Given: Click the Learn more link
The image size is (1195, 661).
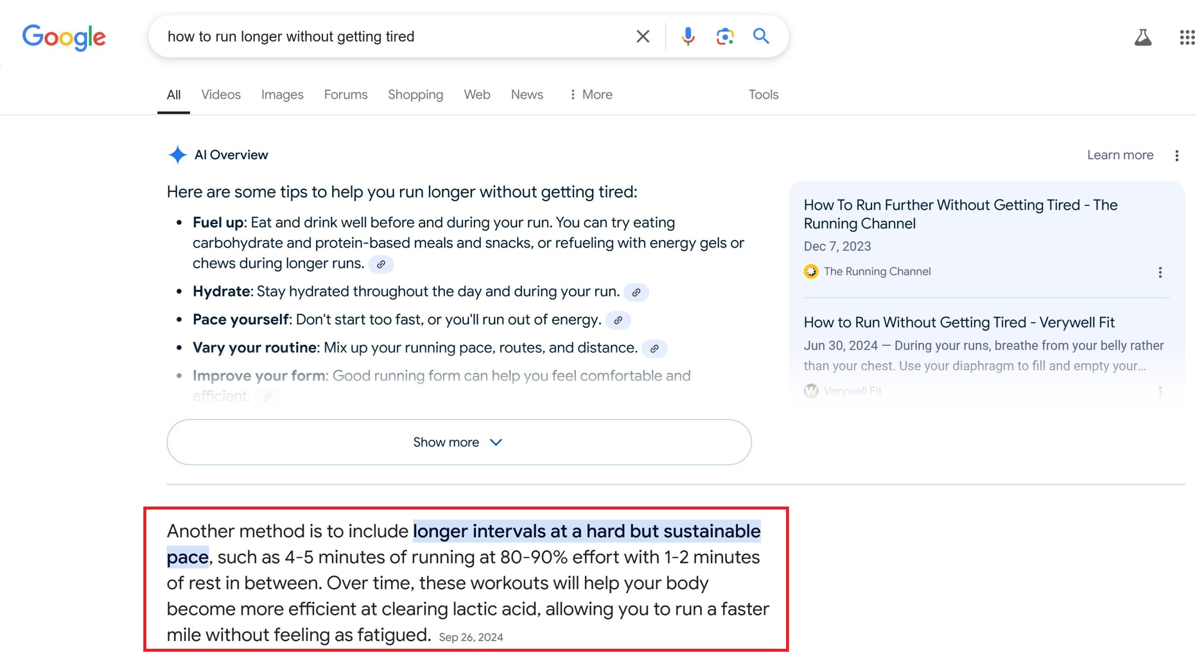Looking at the screenshot, I should coord(1120,155).
